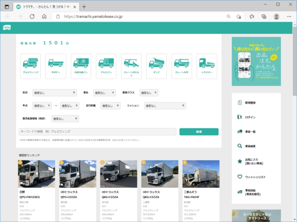Image resolution: width=297 pixels, height=222 pixels.
Task: Open ranking 2 UDトラックス truck photo
Action: pos(78,174)
